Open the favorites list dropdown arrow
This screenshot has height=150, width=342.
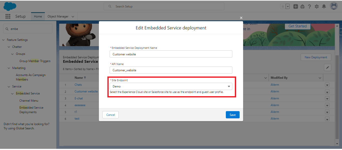tap(288, 6)
